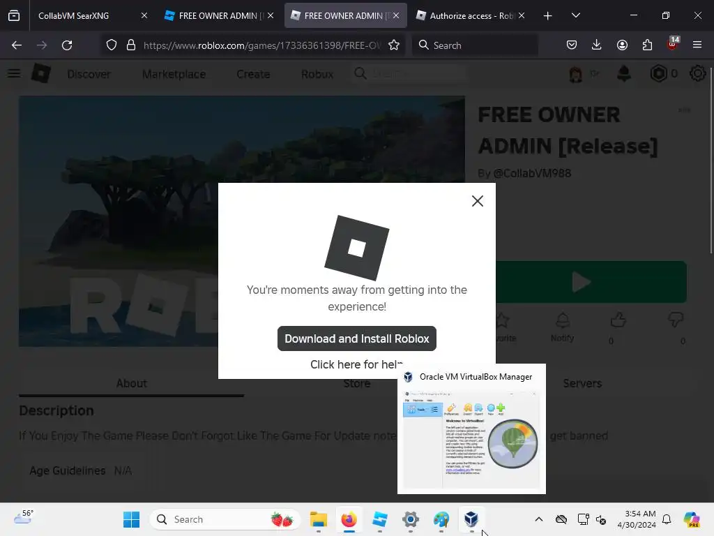Image resolution: width=714 pixels, height=536 pixels.
Task: Open the uBlock Origin extension icon
Action: pyautogui.click(x=673, y=44)
